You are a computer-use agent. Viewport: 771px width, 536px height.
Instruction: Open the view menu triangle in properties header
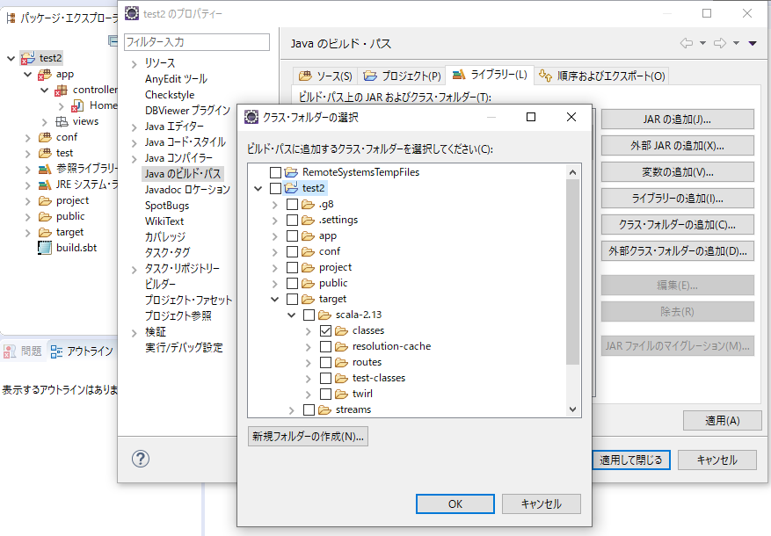pos(753,43)
